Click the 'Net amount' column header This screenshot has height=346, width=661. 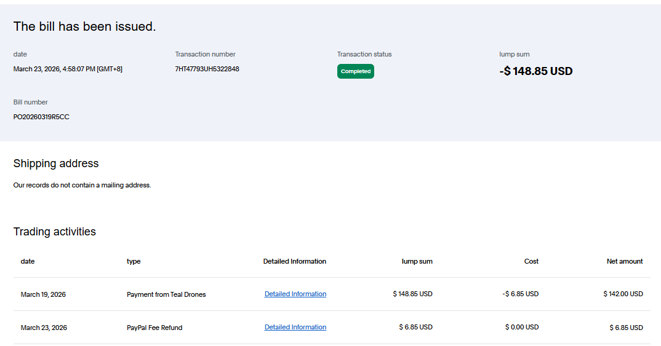tap(625, 261)
